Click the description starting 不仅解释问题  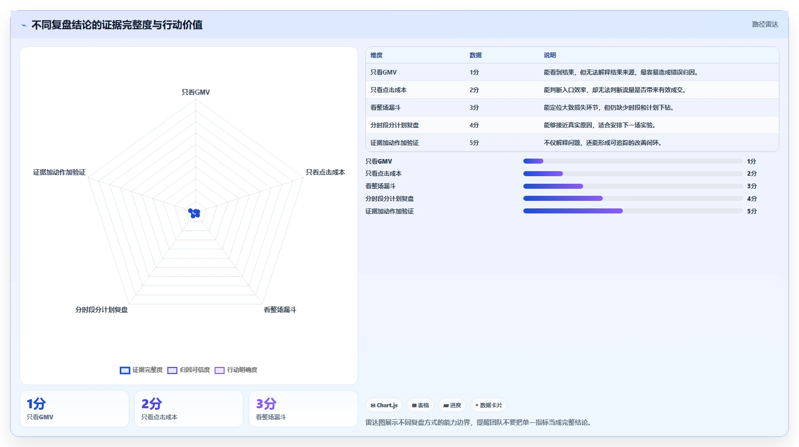[x=603, y=143]
